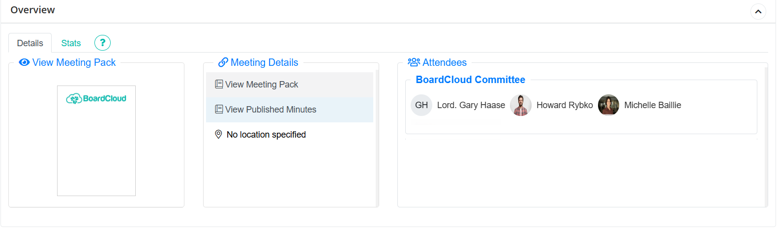This screenshot has height=229, width=778.
Task: Collapse the Overview panel chevron
Action: [x=758, y=11]
